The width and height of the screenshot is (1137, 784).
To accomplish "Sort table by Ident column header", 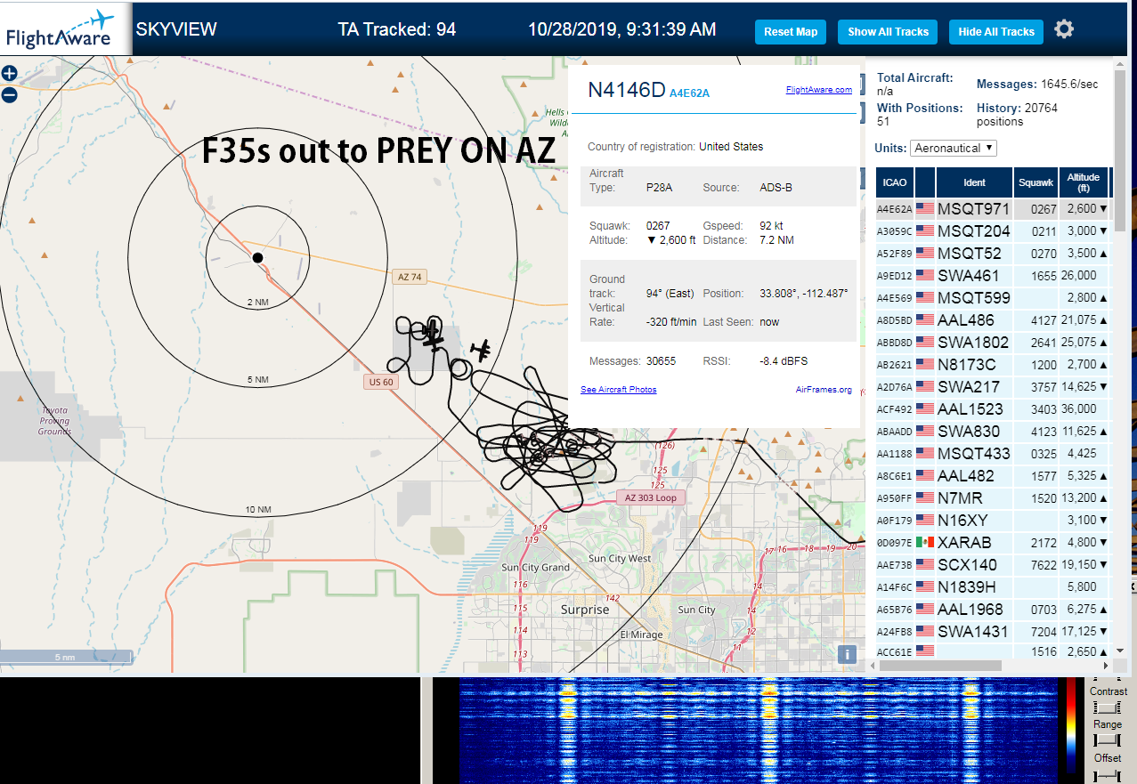I will [974, 182].
